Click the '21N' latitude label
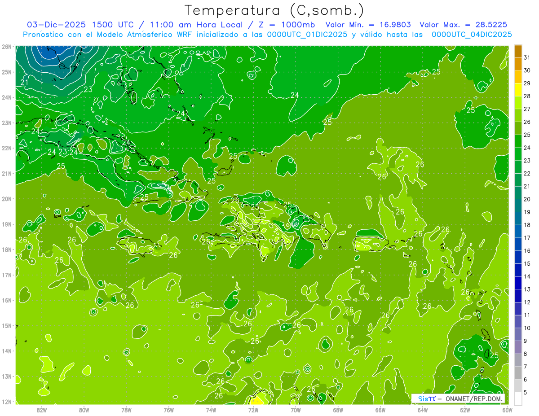 coord(7,173)
